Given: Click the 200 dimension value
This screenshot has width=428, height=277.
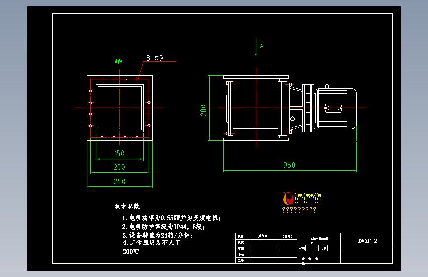Looking at the screenshot, I should (119, 167).
